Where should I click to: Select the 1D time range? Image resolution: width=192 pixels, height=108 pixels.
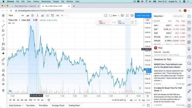(x=10, y=100)
